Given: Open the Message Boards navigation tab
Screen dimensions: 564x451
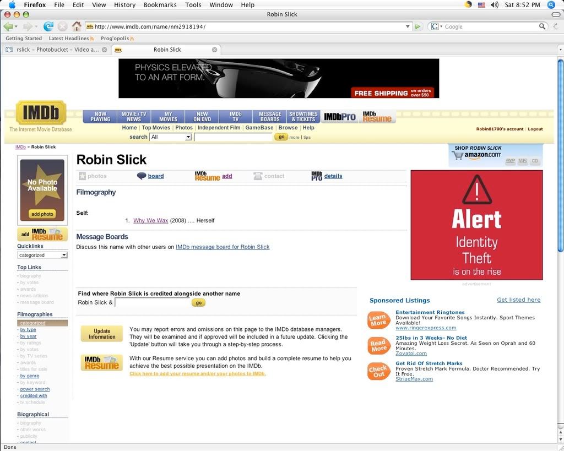Looking at the screenshot, I should (x=270, y=117).
